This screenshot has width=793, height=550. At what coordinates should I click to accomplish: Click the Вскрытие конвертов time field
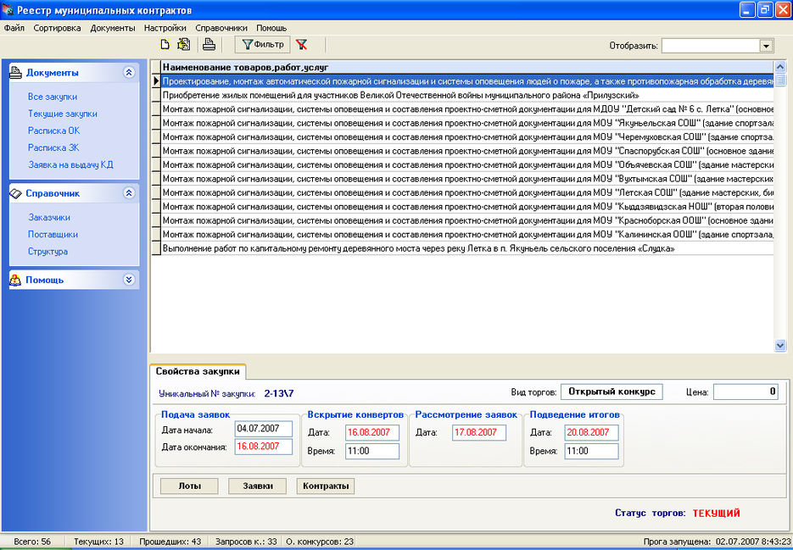(x=372, y=451)
